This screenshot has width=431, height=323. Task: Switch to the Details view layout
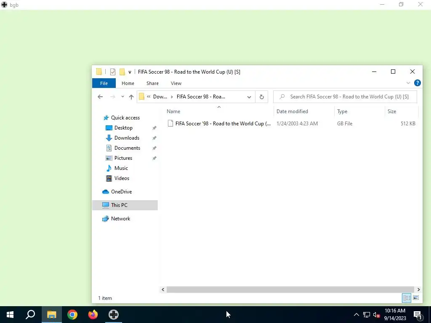[407, 298]
